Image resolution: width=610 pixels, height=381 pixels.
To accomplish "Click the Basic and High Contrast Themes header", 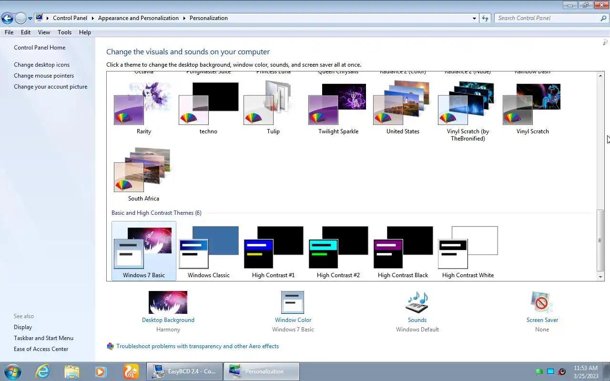I will (156, 213).
